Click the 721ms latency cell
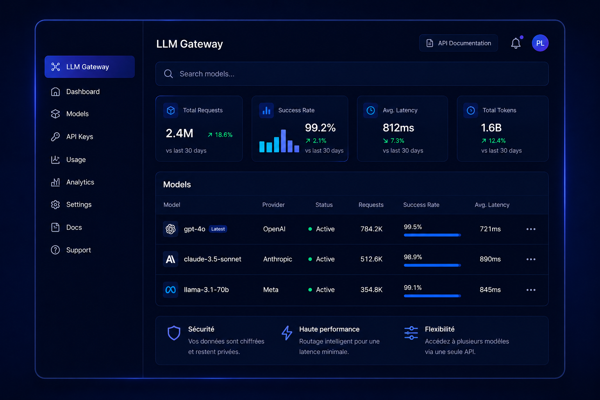This screenshot has height=400, width=600. tap(490, 229)
